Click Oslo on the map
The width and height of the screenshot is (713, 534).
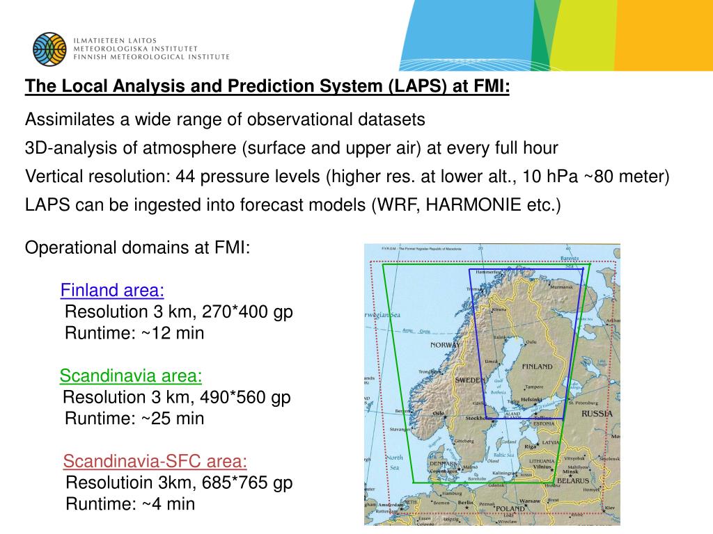pos(439,414)
